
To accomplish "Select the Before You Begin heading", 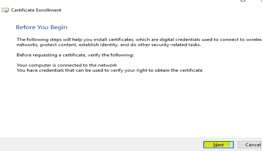I will coord(41,27).
